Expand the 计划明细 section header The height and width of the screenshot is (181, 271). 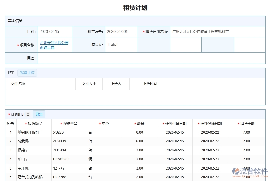click(x=18, y=114)
